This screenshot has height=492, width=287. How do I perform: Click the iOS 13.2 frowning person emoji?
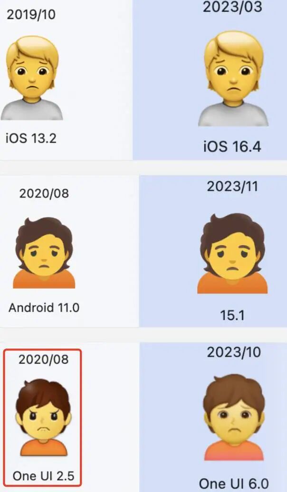32,78
